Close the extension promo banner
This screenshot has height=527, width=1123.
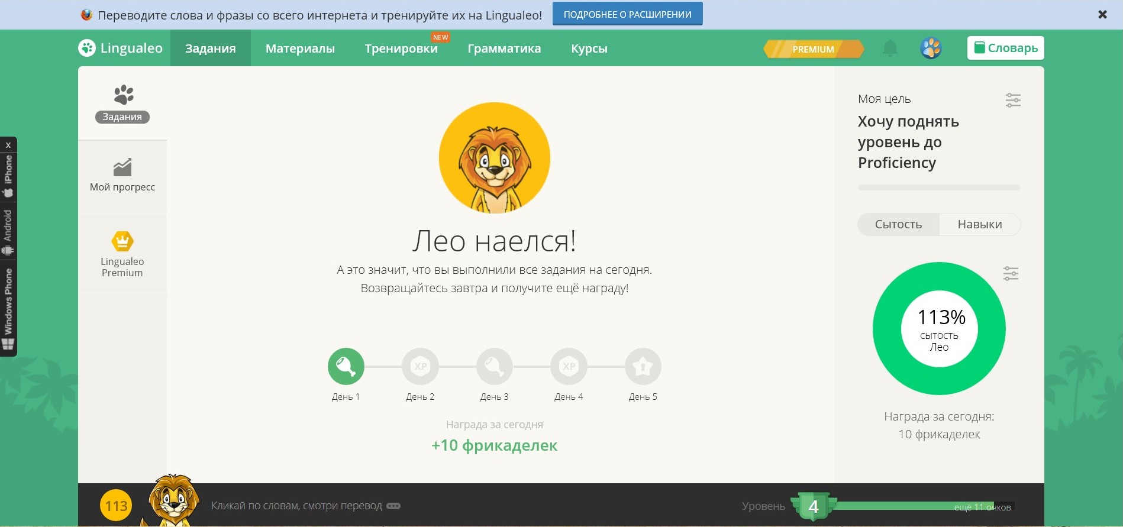pos(1102,15)
